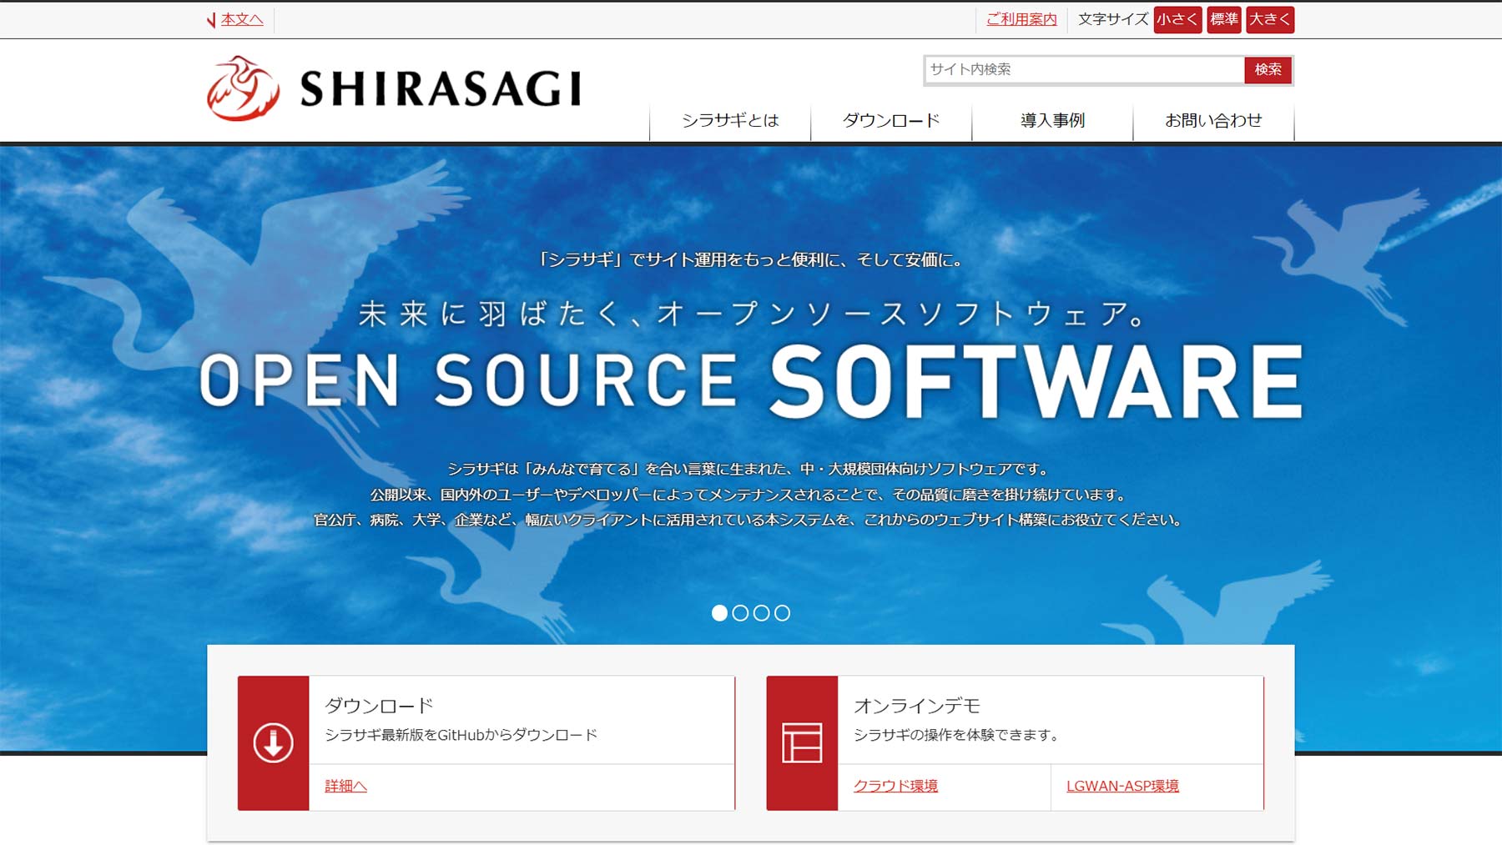The image size is (1502, 845).
Task: Set text size to 小さく
Action: (1177, 19)
